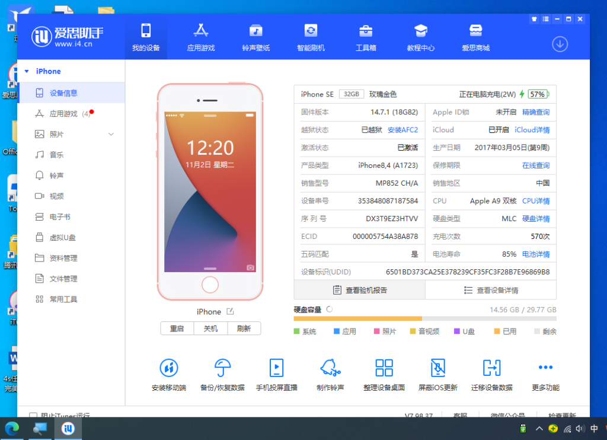
Task: Click 查看验机报告 button
Action: coord(360,290)
